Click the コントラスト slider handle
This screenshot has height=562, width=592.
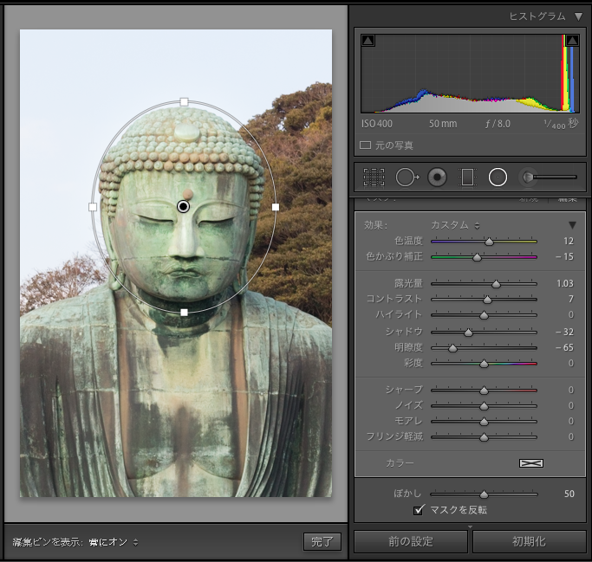point(487,300)
